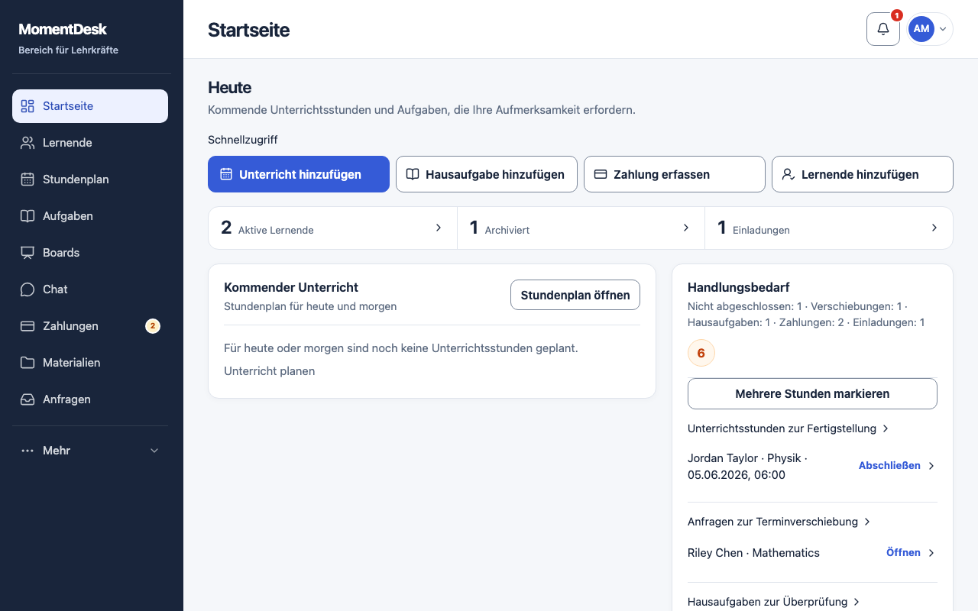
Task: Click the Mehrere Stunden markieren button
Action: pos(812,394)
